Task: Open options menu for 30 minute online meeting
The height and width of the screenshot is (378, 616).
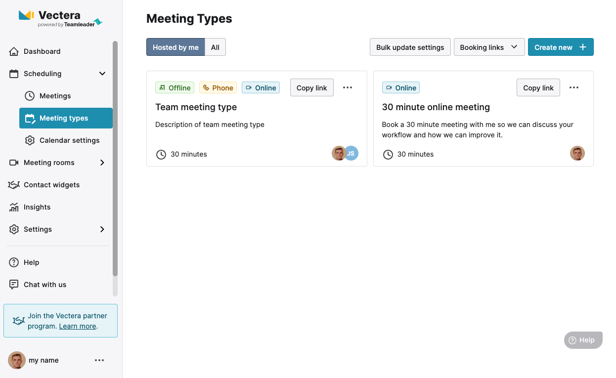Action: [573, 87]
